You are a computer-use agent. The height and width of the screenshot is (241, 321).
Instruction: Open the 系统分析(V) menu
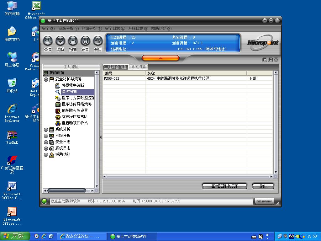(69, 29)
